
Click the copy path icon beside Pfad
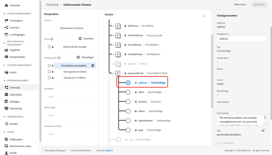264,130
